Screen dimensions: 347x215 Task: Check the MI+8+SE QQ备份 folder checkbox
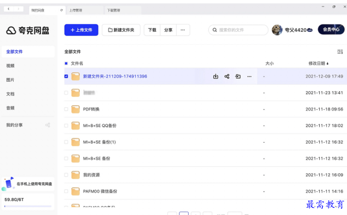click(x=66, y=125)
